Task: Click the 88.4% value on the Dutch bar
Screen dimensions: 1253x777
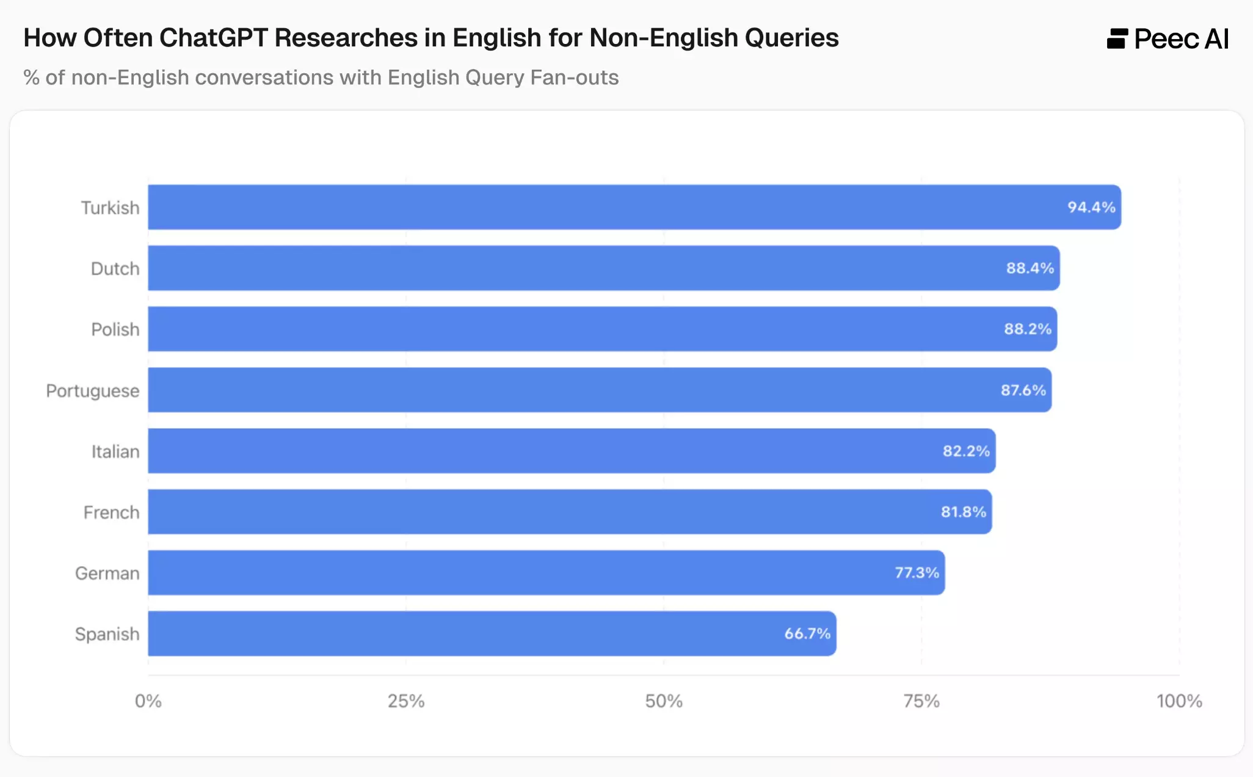Action: click(x=1030, y=268)
